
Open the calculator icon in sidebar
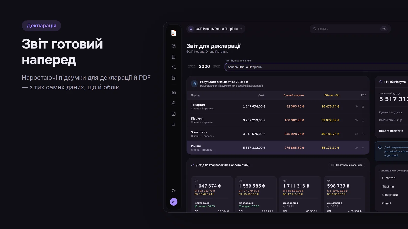click(x=174, y=78)
